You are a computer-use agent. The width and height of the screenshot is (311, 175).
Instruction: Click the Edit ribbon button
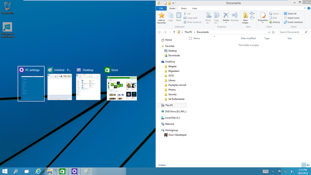273,18
